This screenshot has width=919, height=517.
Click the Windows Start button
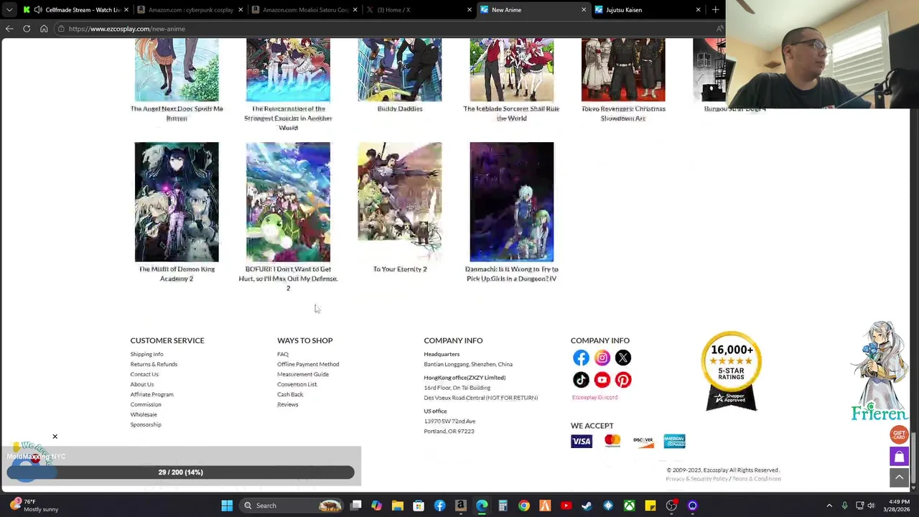point(227,506)
